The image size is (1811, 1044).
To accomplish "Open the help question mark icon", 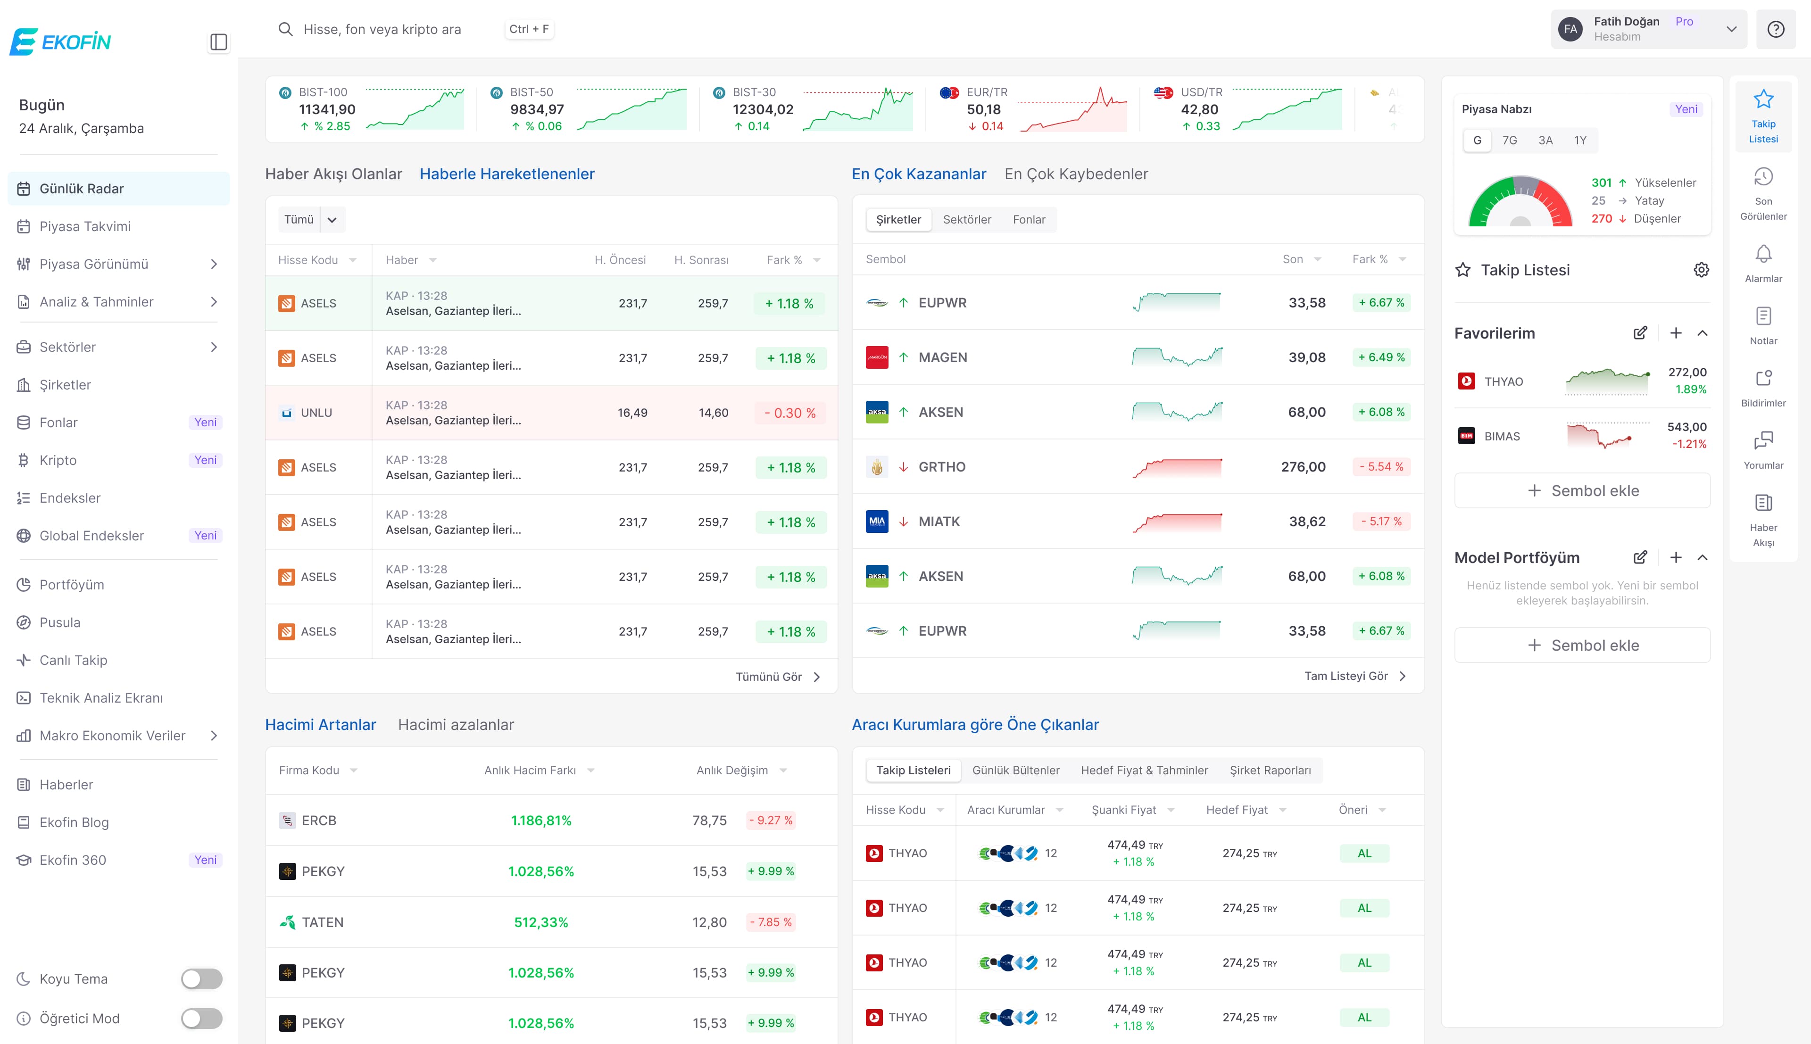I will [x=1775, y=29].
